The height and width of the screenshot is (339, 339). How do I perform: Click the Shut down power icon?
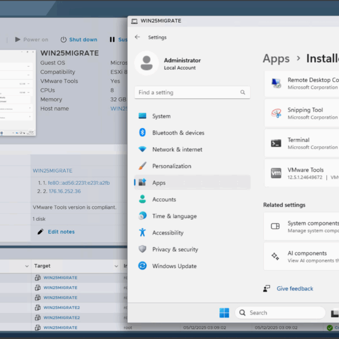63,39
